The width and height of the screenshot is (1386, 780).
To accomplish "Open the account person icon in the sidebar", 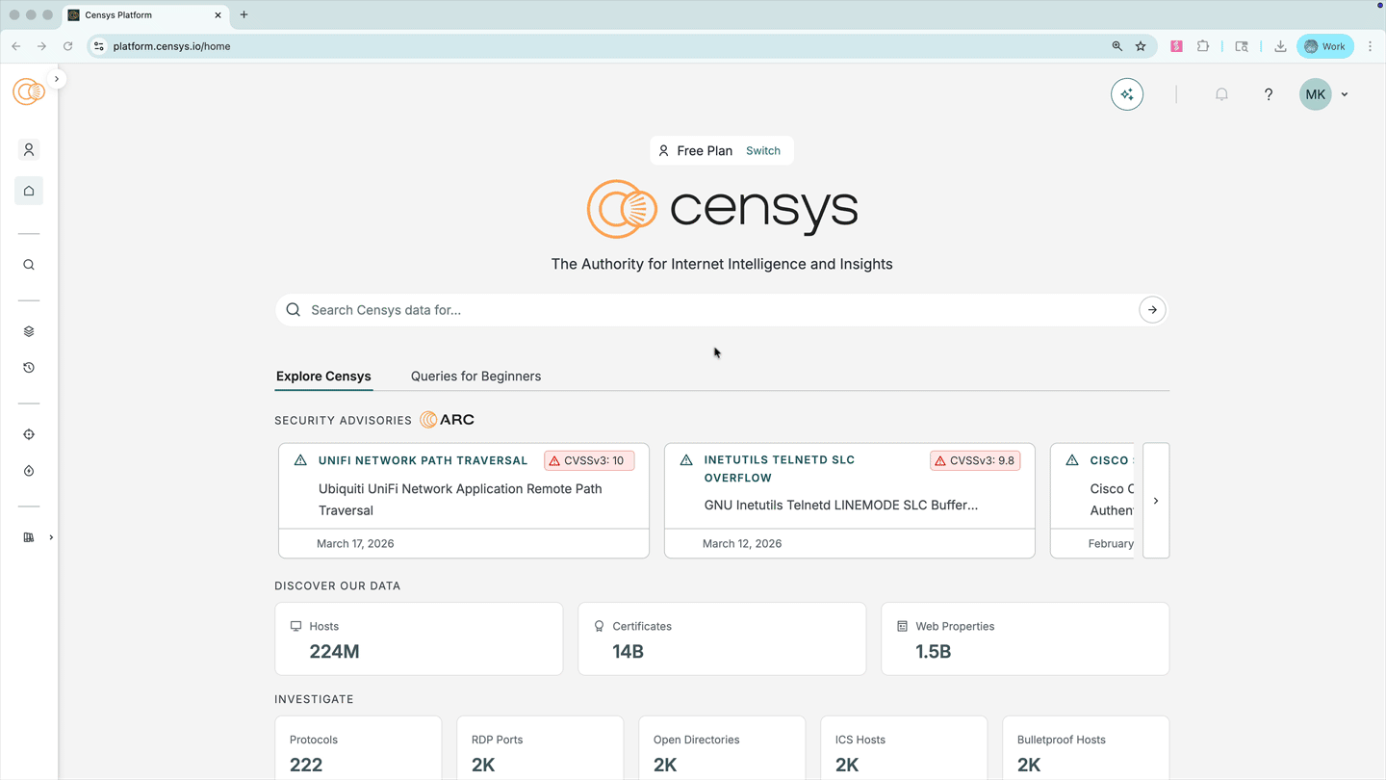I will [x=29, y=150].
